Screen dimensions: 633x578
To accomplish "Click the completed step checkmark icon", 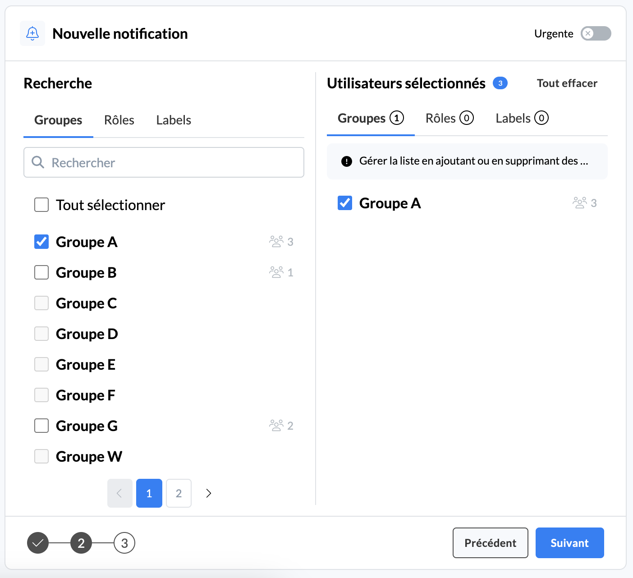I will pos(38,543).
